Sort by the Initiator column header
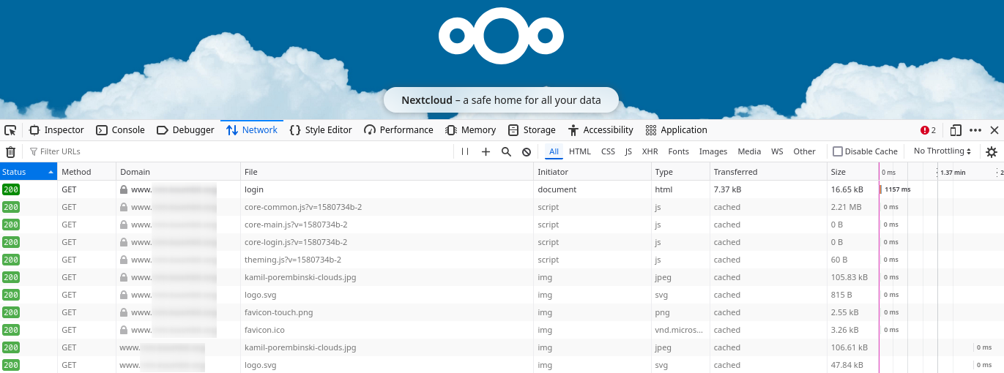Viewport: 1004px width, 373px height. coord(592,172)
